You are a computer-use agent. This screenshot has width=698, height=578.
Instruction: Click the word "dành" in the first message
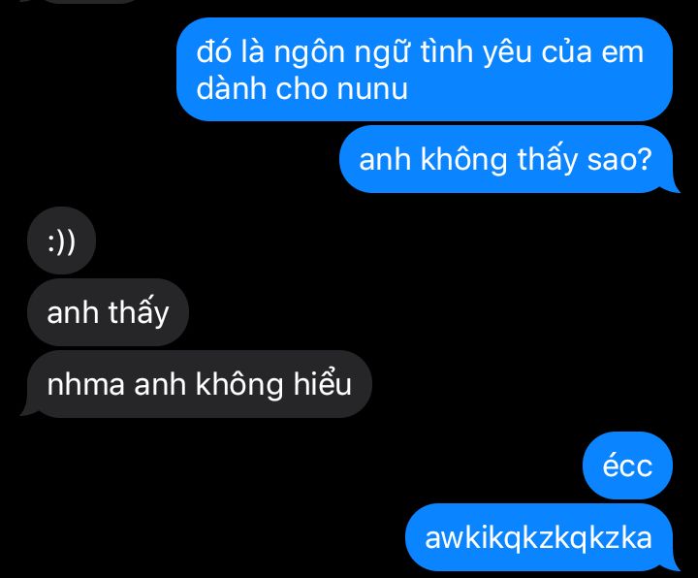(232, 87)
